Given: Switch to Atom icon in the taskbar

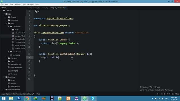Looking at the screenshot, I should pos(85,98).
